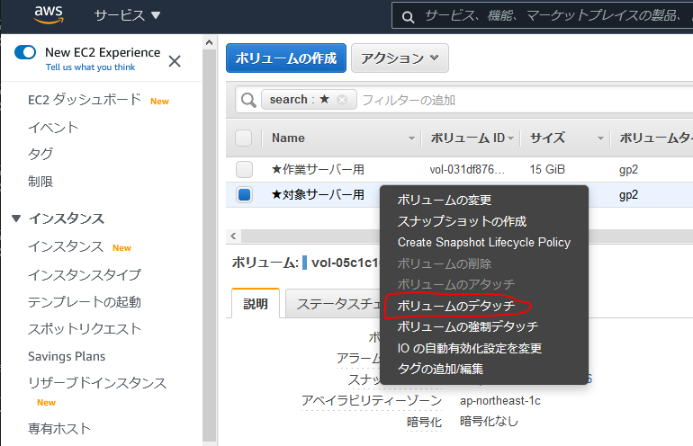Select Create Snapshot Lifecycle Policy
This screenshot has width=693, height=446.
click(x=484, y=243)
